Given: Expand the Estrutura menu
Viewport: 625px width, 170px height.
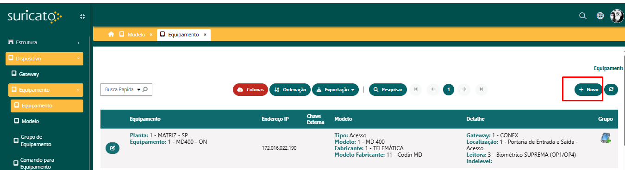Looking at the screenshot, I should tap(44, 42).
